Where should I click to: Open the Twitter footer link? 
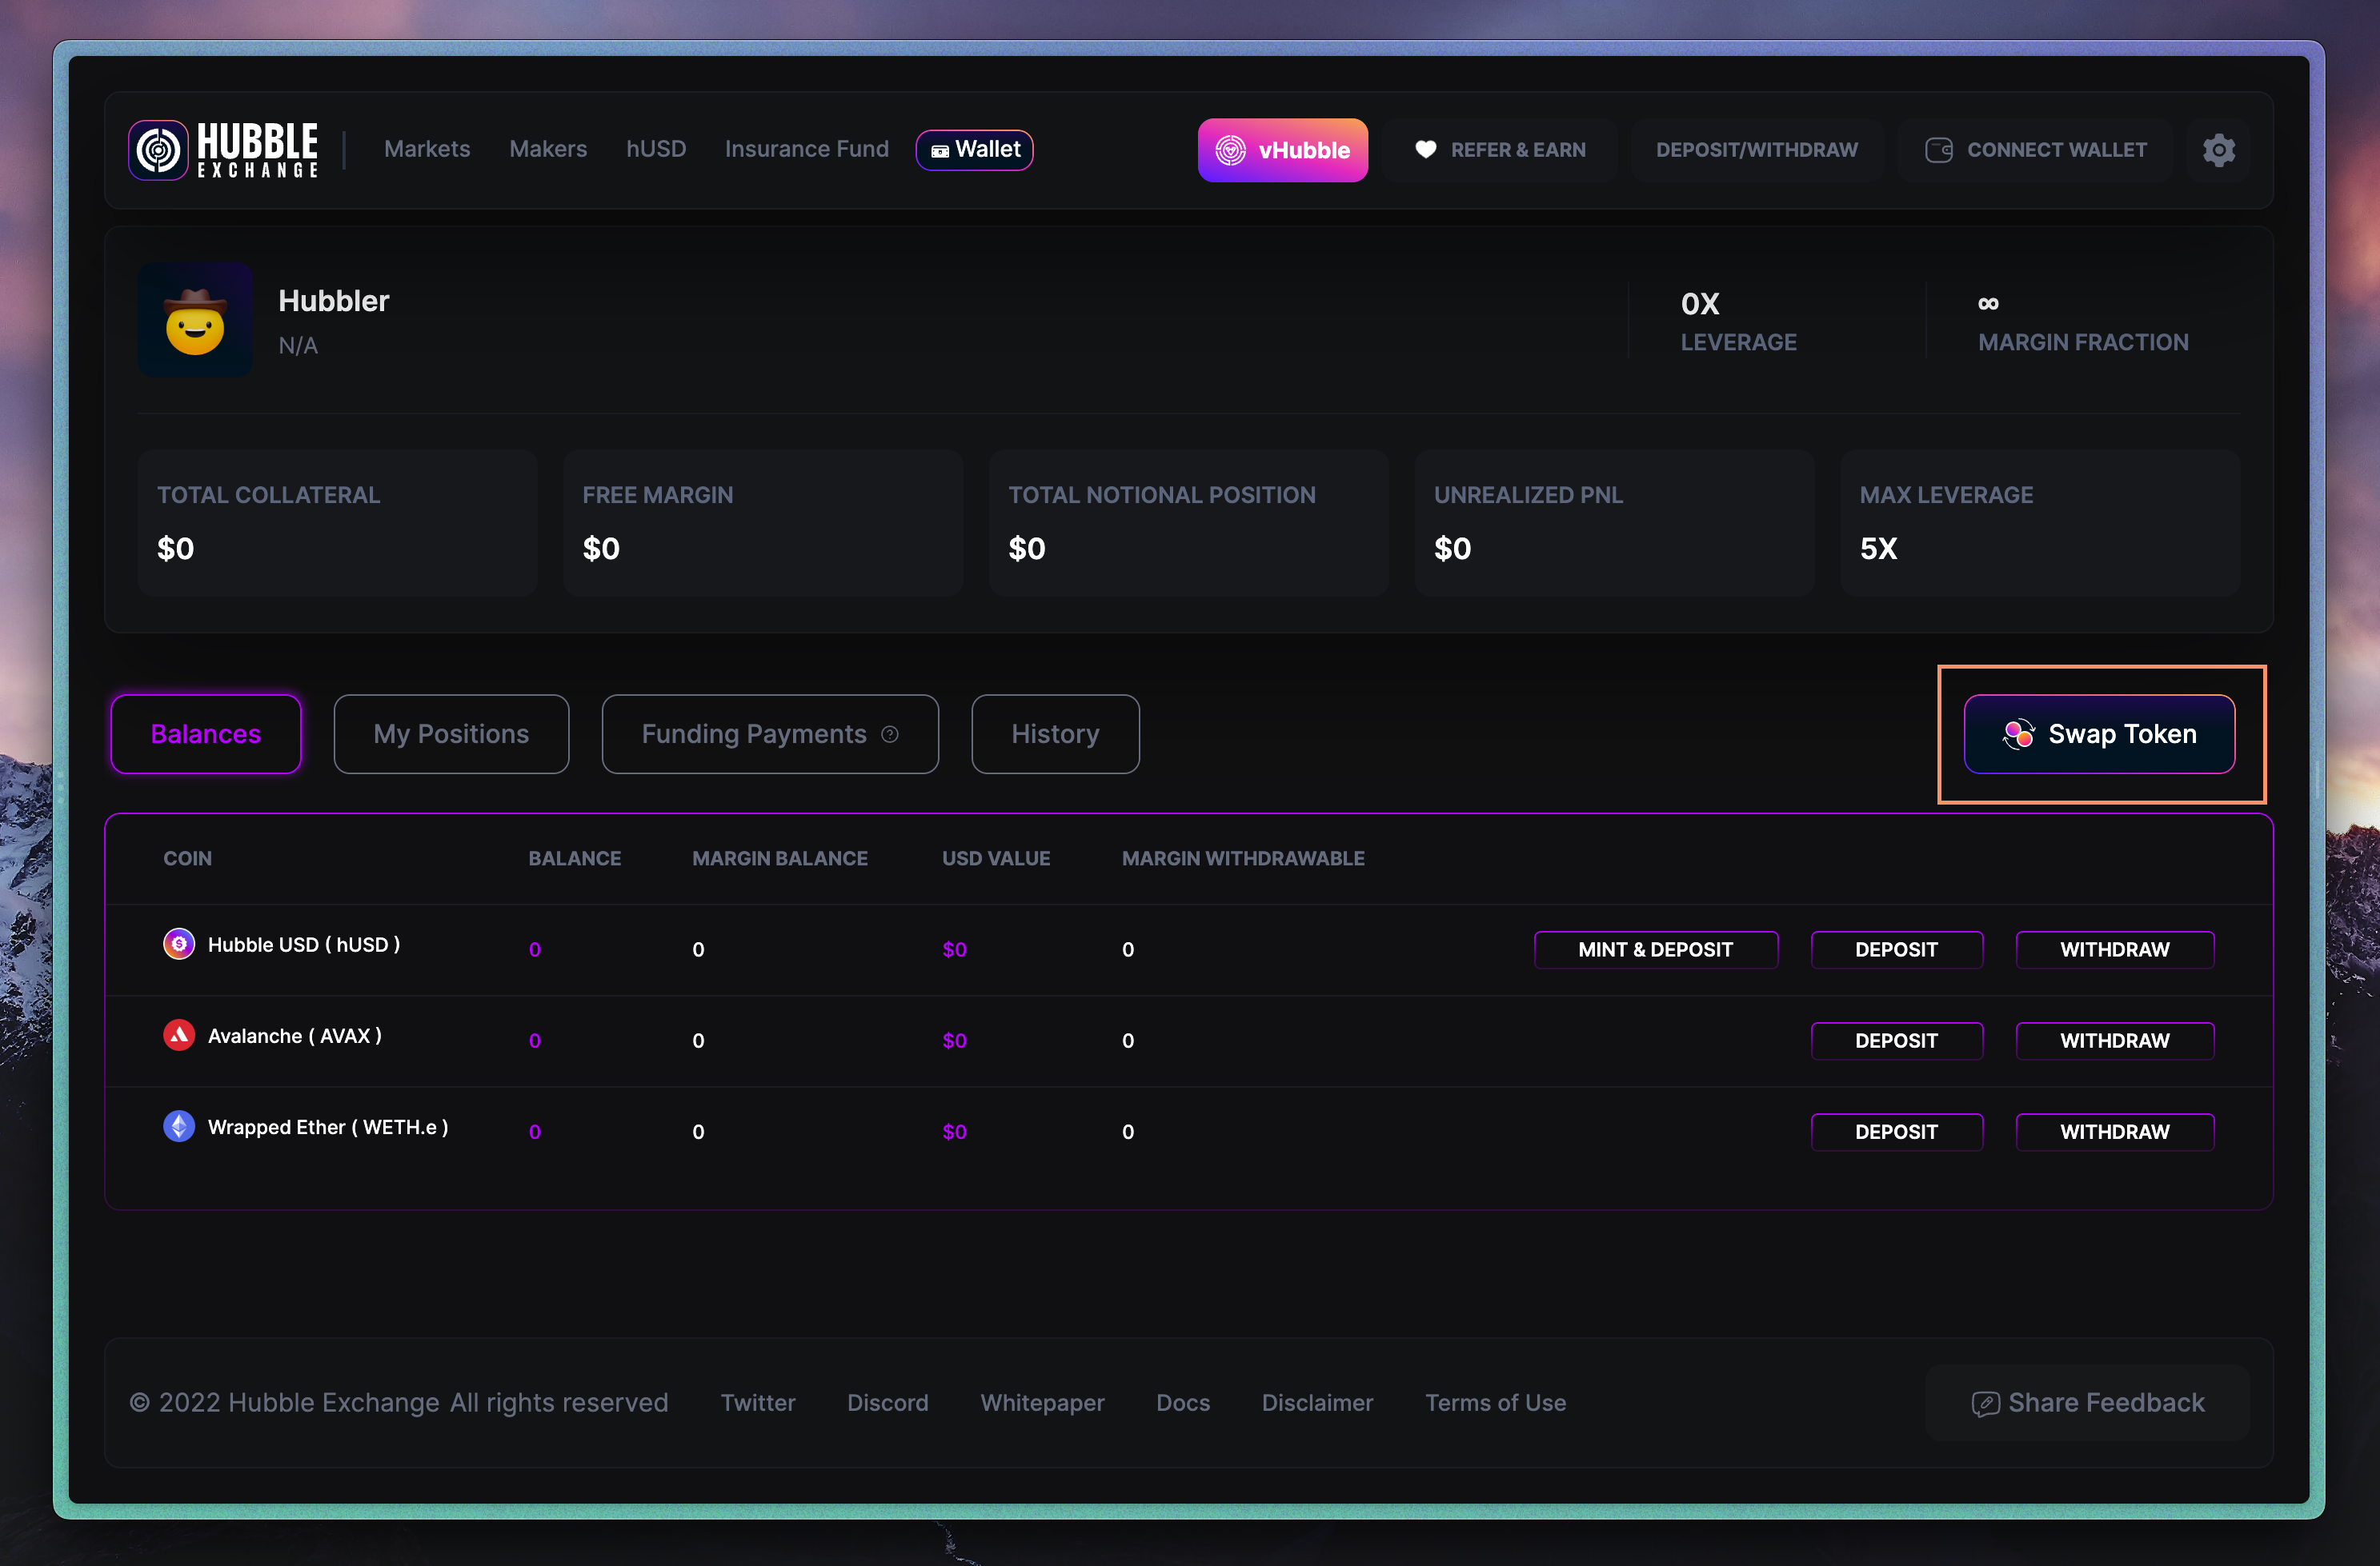[x=758, y=1403]
